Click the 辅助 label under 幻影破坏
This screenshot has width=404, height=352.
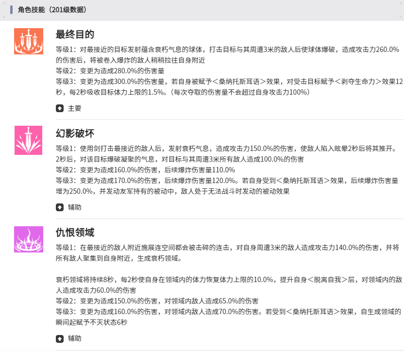[74, 207]
